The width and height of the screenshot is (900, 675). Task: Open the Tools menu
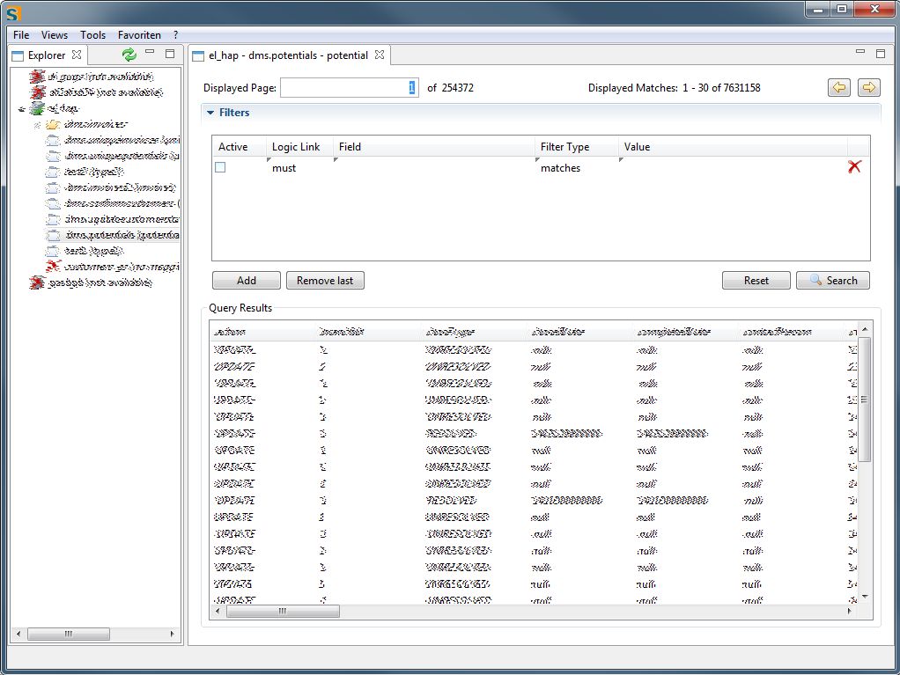coord(93,35)
